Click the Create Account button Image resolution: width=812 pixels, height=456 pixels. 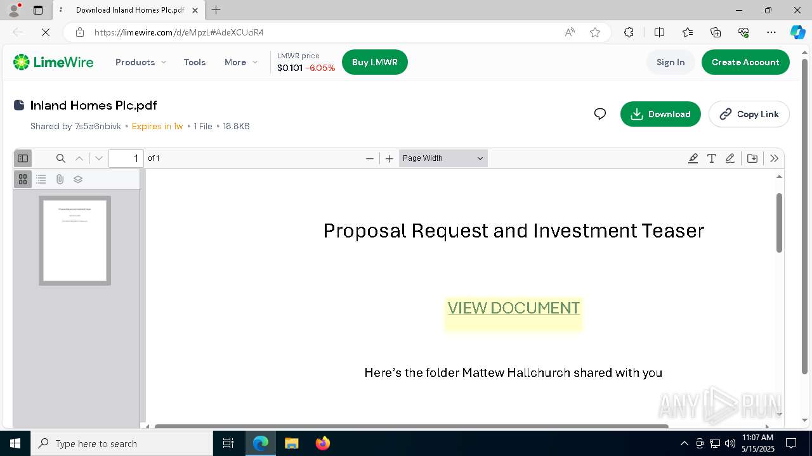click(x=745, y=62)
